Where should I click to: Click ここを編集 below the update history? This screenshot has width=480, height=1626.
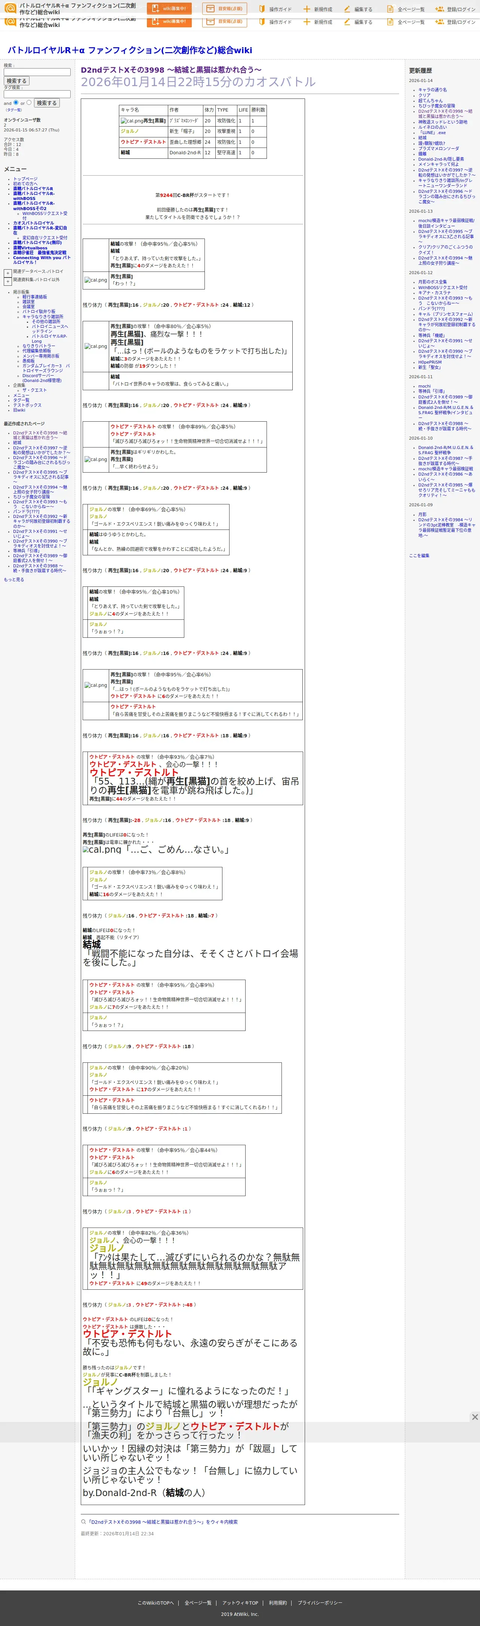click(x=419, y=555)
